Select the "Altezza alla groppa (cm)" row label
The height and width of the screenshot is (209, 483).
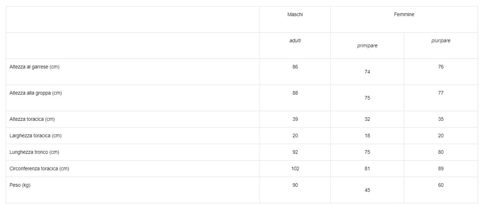[35, 93]
